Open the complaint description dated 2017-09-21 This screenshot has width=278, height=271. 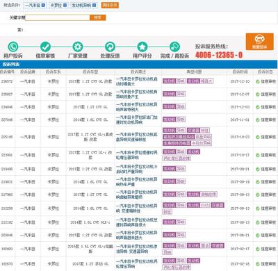click(137, 169)
